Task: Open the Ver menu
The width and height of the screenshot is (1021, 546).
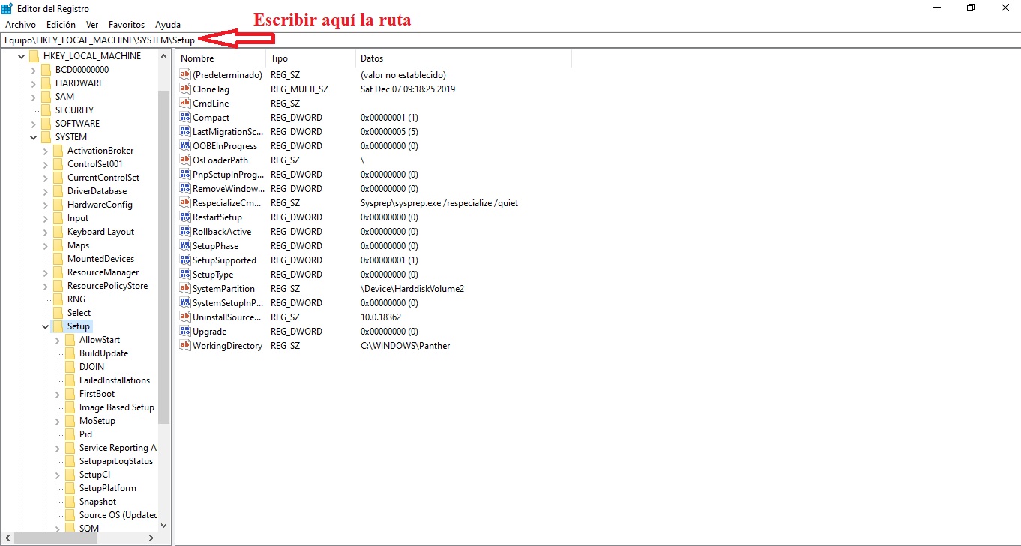Action: pos(92,25)
